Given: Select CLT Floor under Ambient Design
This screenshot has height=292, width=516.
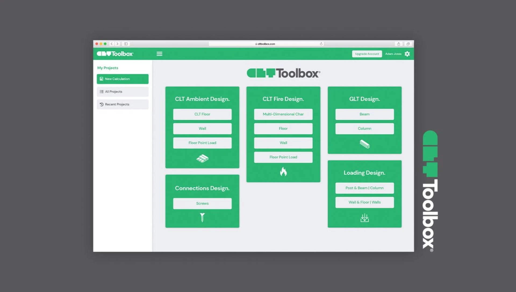Looking at the screenshot, I should tap(202, 114).
